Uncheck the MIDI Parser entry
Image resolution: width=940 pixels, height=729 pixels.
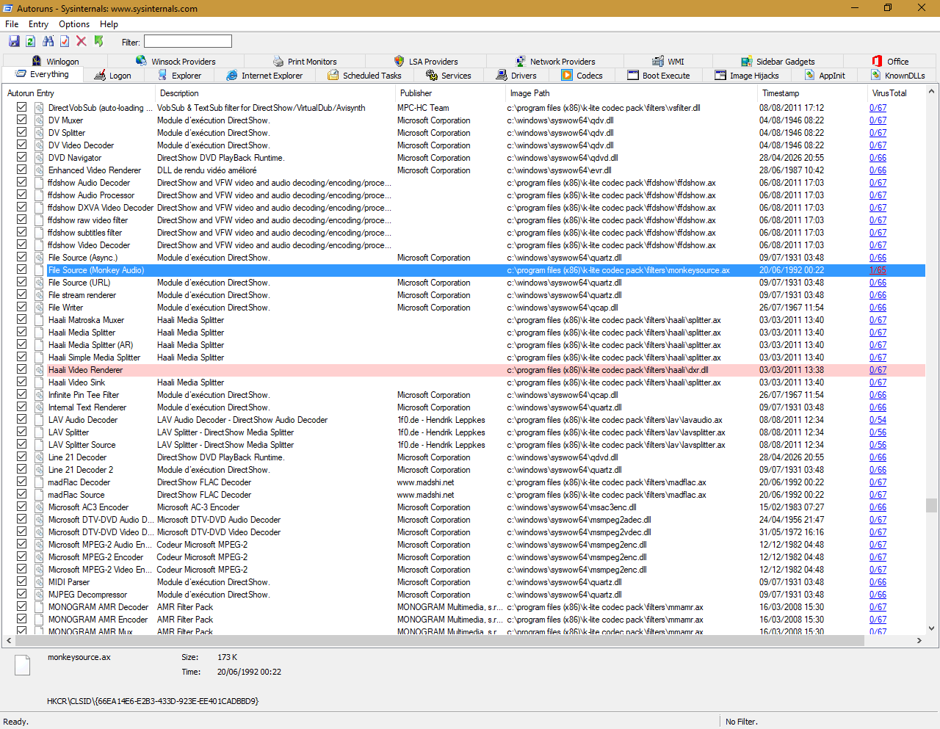click(22, 582)
